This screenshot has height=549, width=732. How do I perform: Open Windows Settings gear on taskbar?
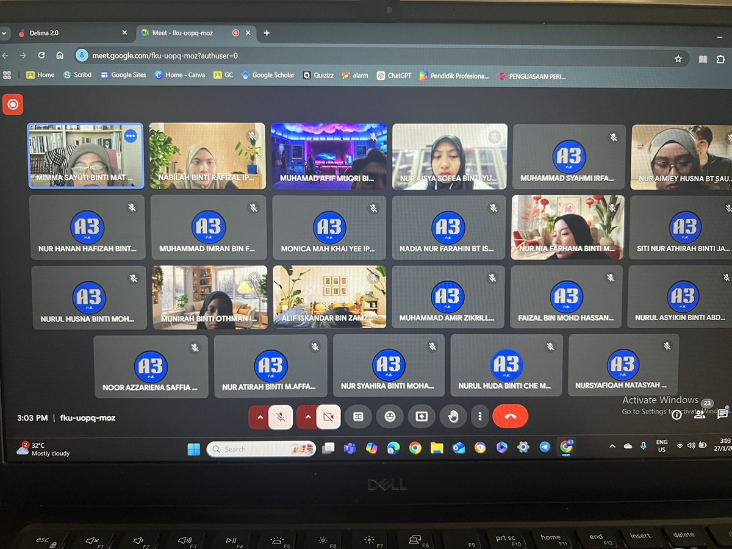[523, 447]
